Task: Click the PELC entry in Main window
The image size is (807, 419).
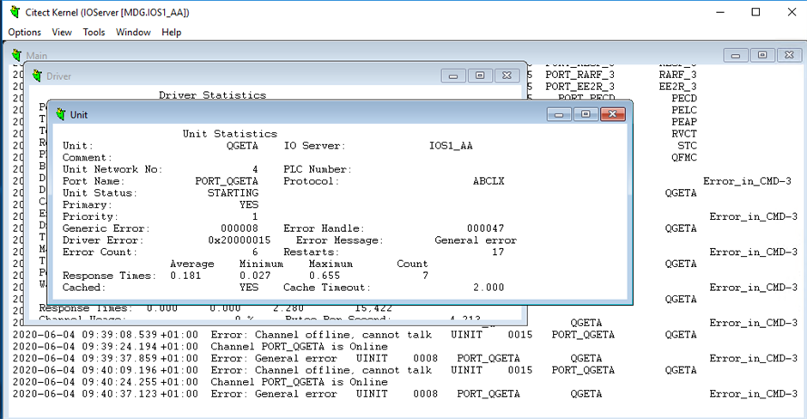Action: (x=684, y=110)
